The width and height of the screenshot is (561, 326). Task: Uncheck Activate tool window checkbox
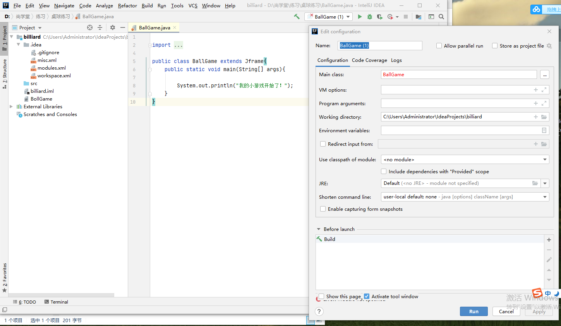(x=367, y=296)
